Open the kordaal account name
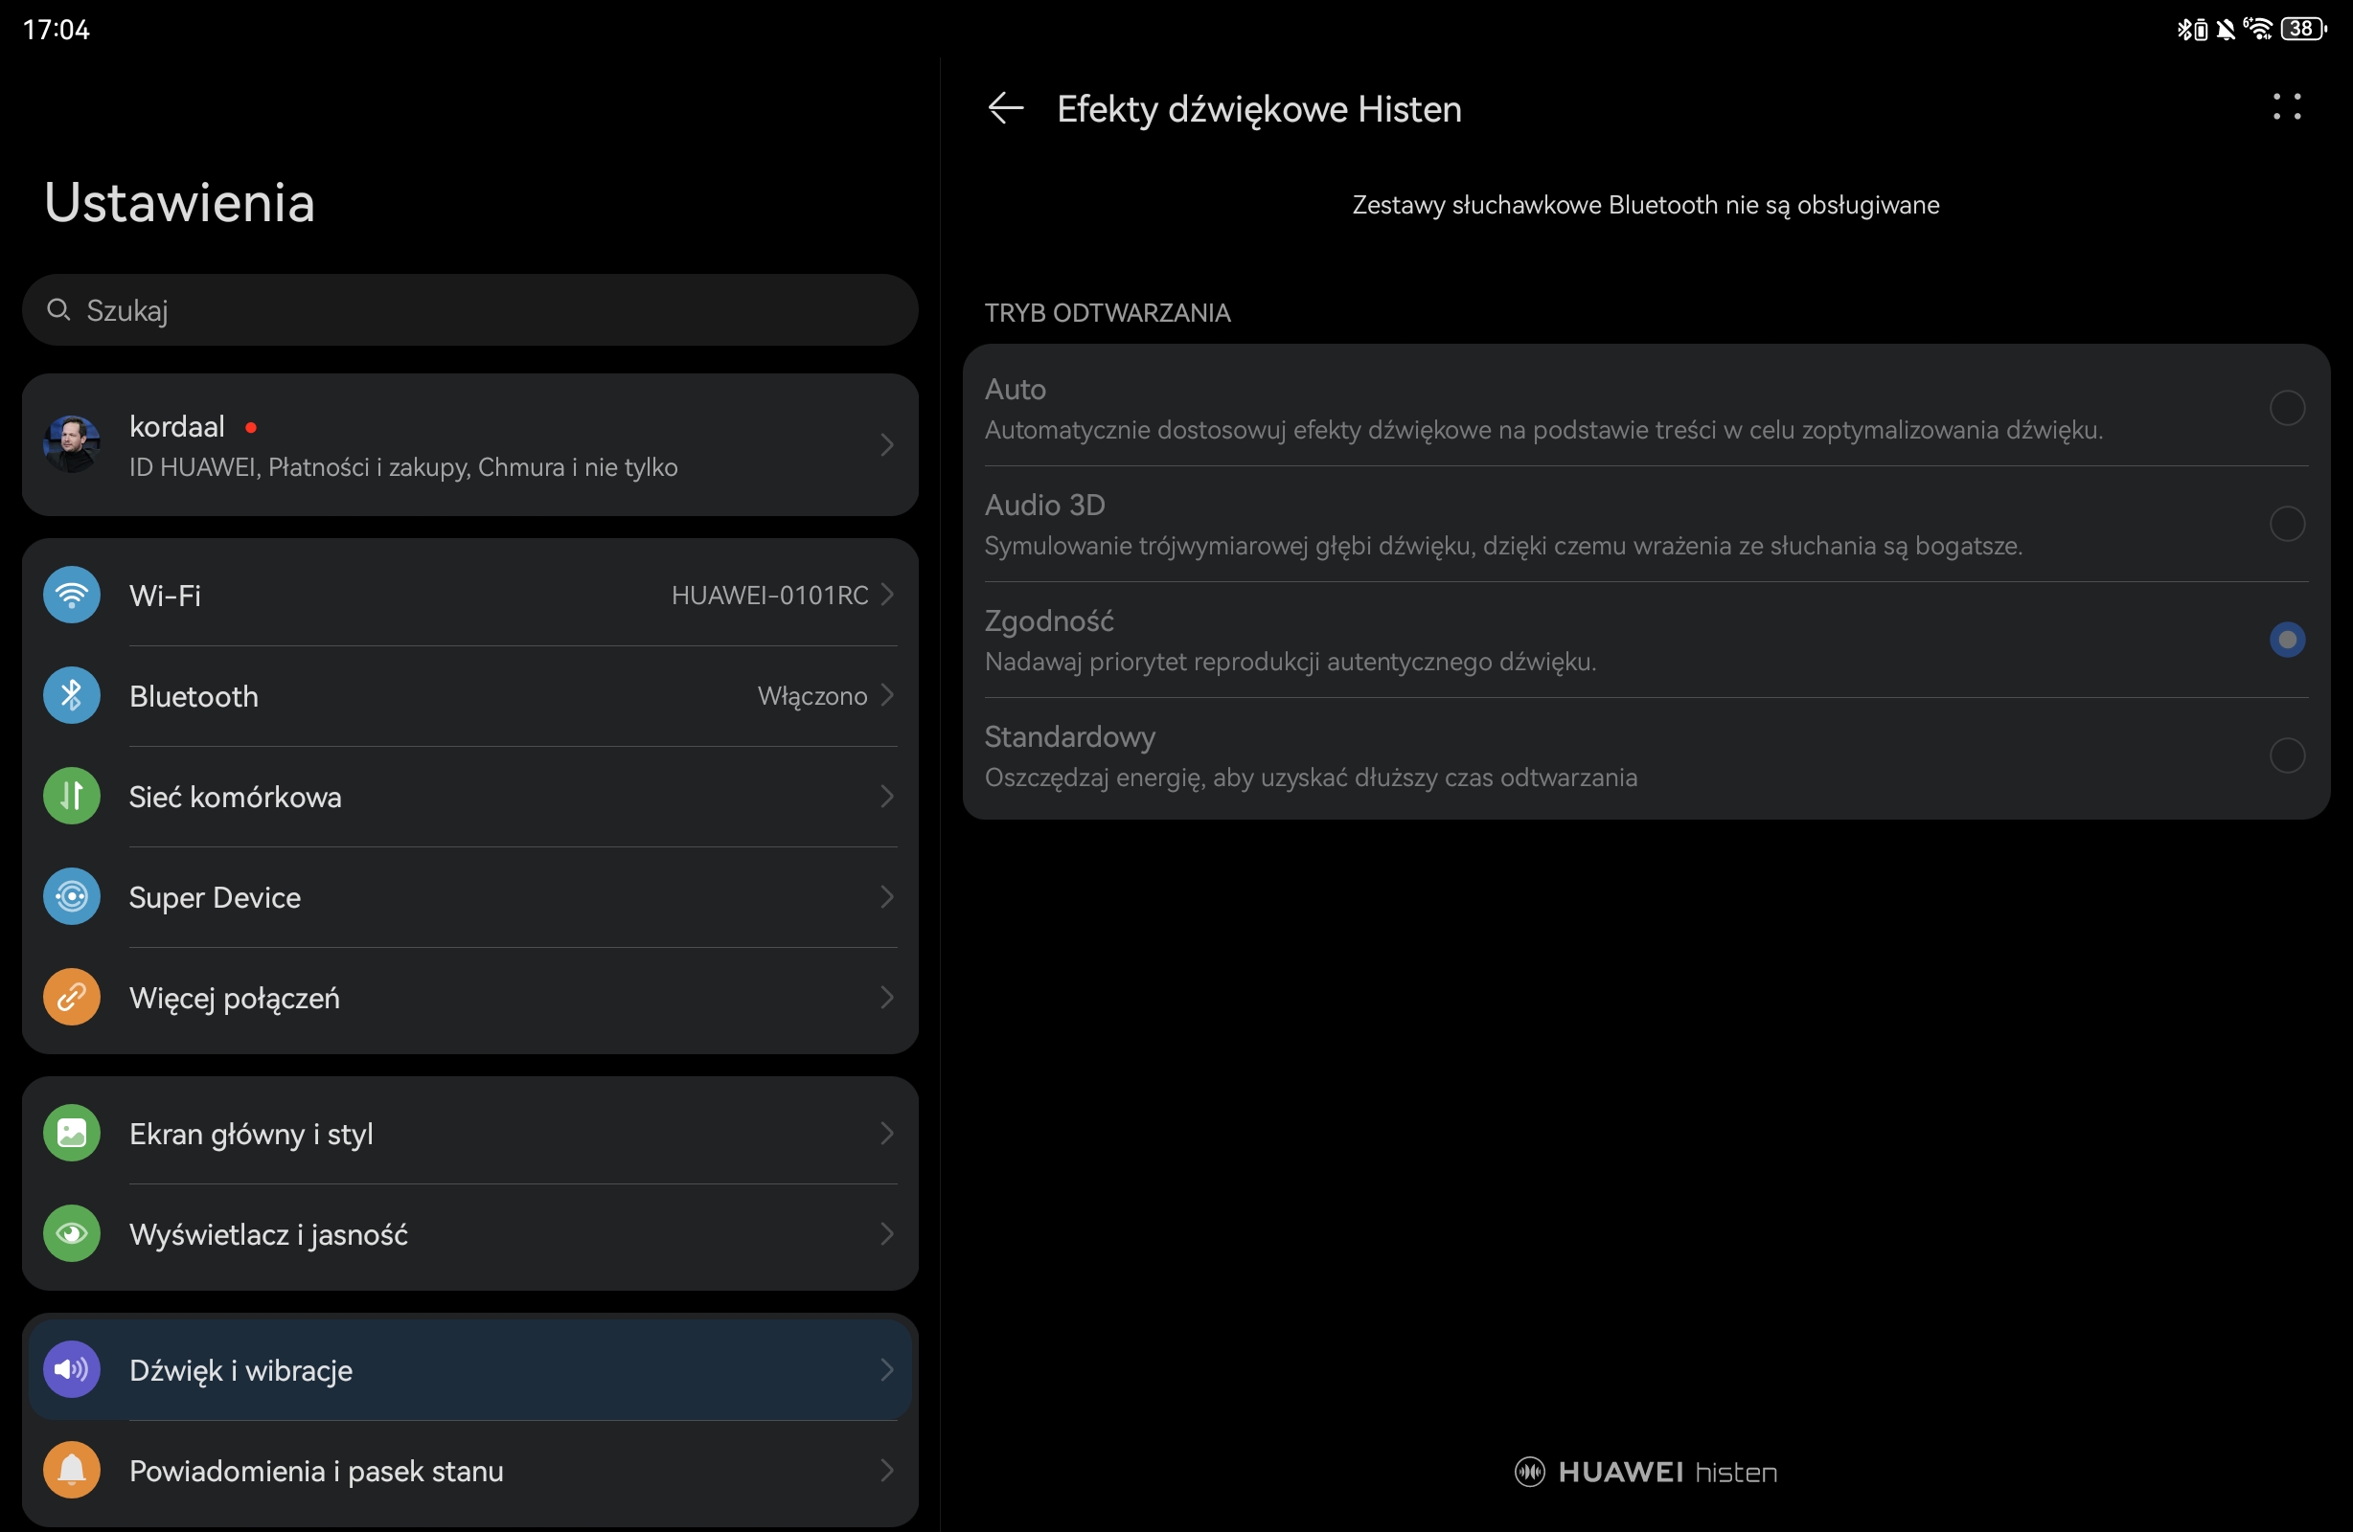The image size is (2353, 1532). 177,426
